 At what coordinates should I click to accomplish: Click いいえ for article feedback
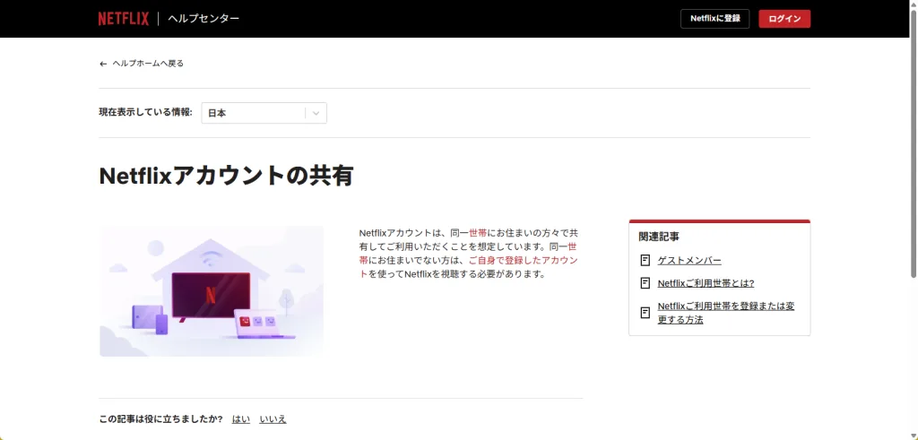click(x=273, y=418)
